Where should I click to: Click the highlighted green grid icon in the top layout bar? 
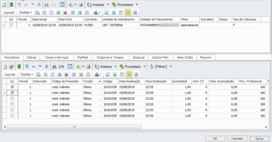click(x=128, y=12)
